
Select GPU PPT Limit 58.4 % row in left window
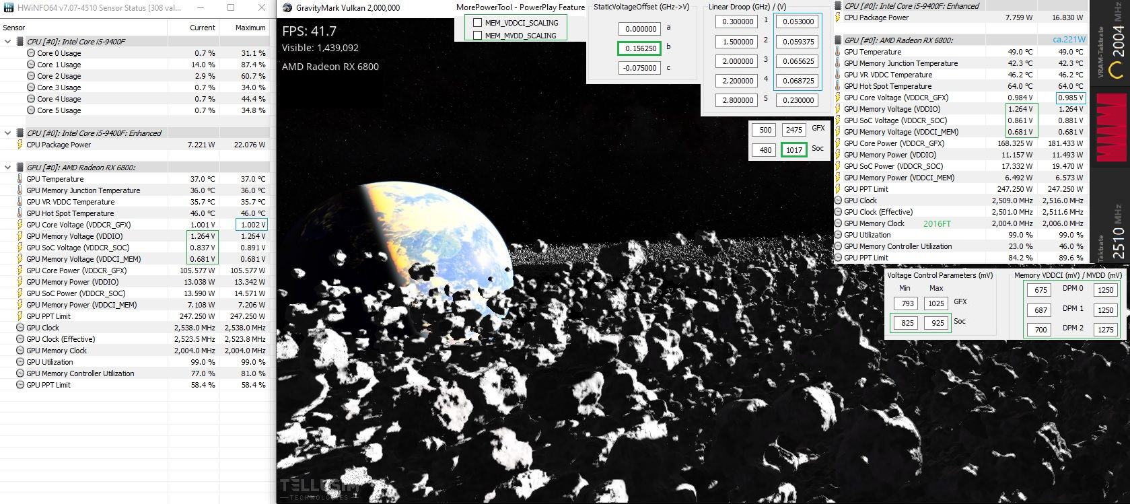[x=135, y=385]
